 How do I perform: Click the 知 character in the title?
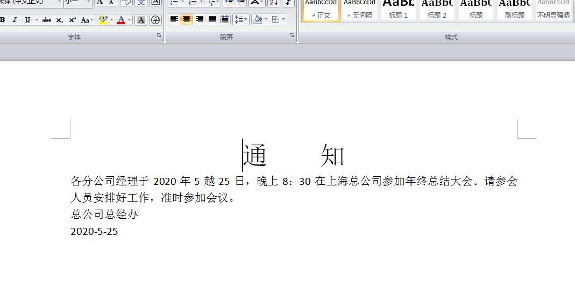332,155
